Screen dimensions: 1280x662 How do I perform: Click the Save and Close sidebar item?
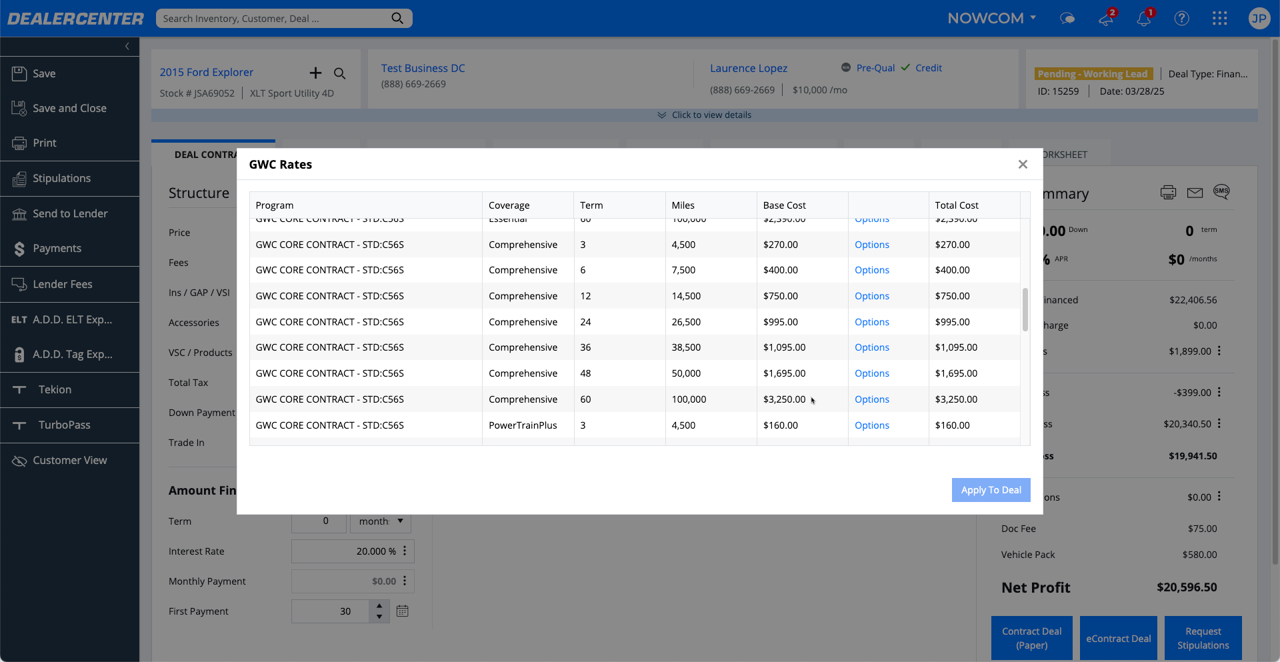[x=69, y=108]
